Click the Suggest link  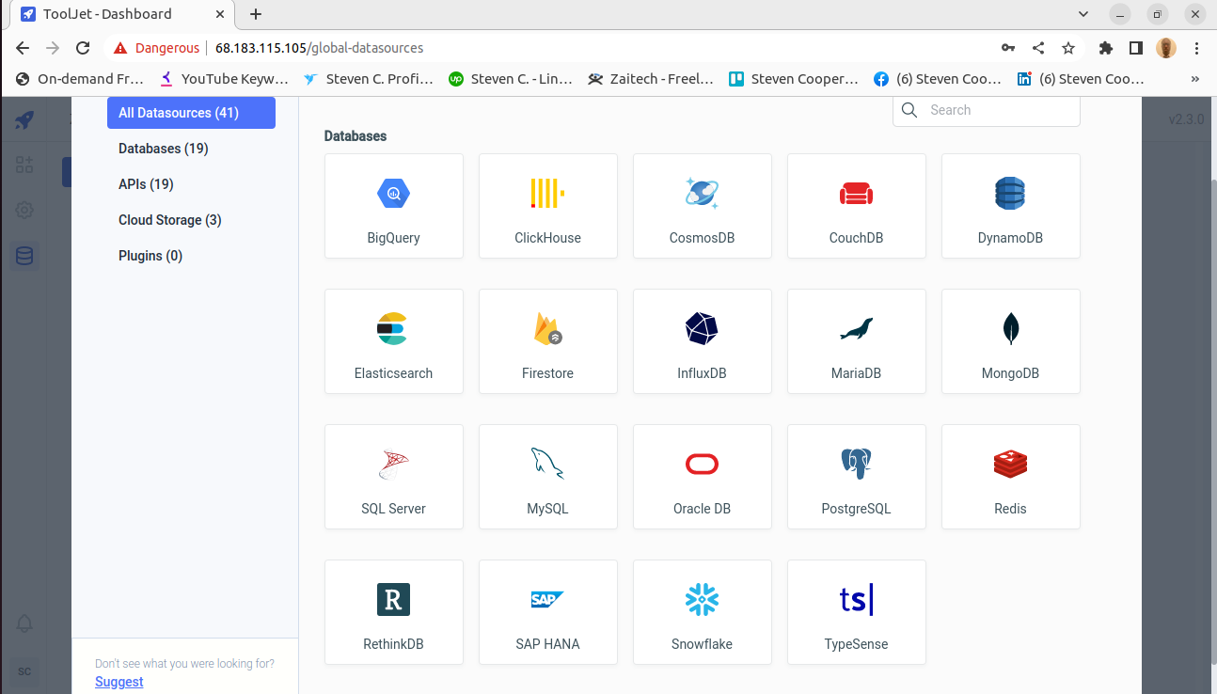click(119, 682)
